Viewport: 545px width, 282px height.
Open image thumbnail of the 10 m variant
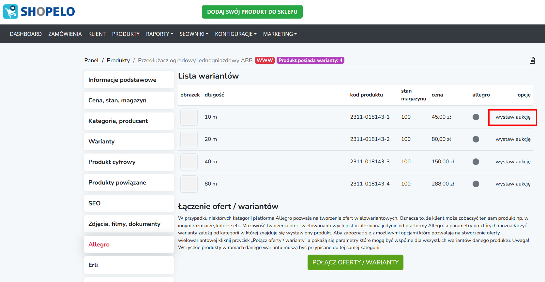[189, 117]
